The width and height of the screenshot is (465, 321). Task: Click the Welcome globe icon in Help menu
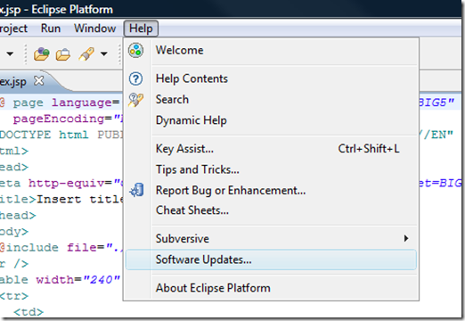point(135,50)
